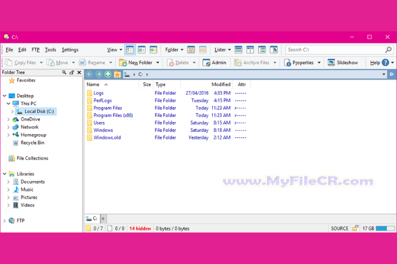Start a Slideshow
This screenshot has width=397, height=264.
tap(343, 63)
